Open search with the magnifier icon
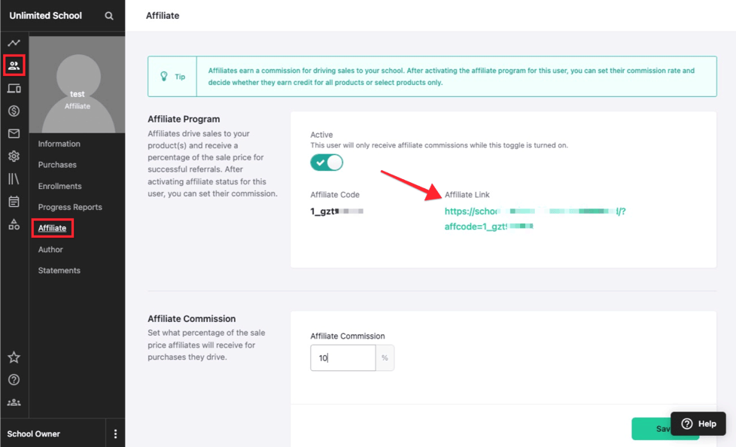 point(109,14)
